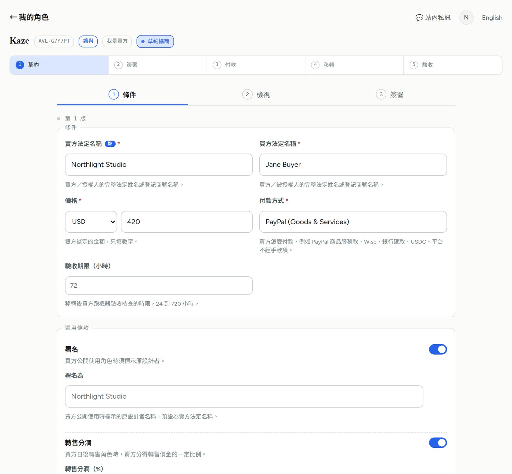Viewport: 512px width, 474px height.
Task: Edit the 付款方式 PayPal field
Action: click(x=353, y=222)
